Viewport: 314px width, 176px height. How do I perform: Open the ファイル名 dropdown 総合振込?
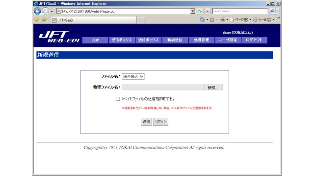point(133,76)
